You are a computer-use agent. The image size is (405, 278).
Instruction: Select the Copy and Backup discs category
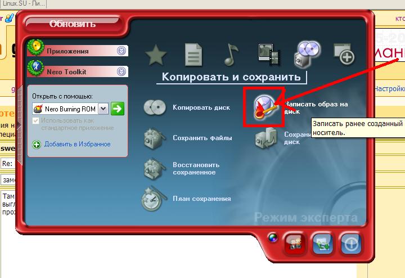[307, 54]
